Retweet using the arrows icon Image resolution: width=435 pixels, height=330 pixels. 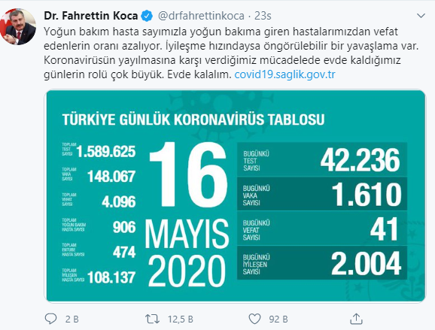(x=153, y=319)
